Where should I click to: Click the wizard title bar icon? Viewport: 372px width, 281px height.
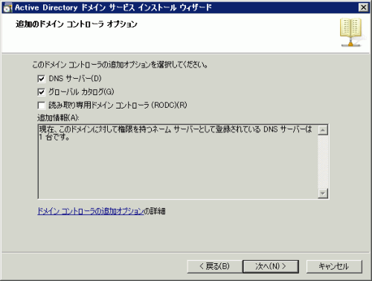point(7,7)
